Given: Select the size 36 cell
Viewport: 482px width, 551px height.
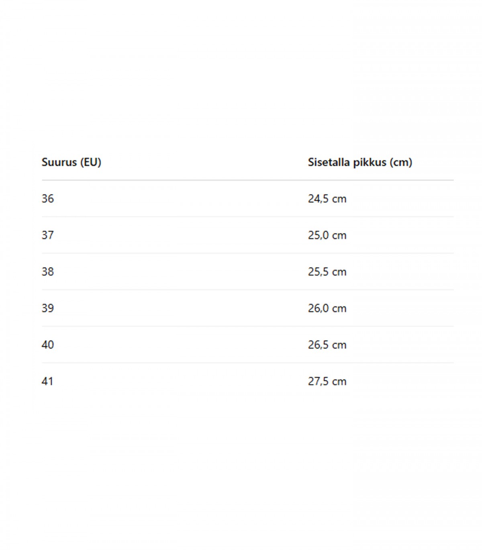Looking at the screenshot, I should coord(48,199).
